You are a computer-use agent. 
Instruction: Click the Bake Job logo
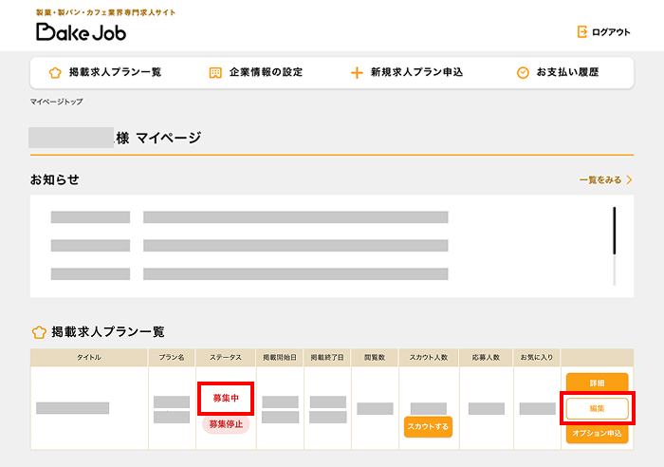point(81,31)
